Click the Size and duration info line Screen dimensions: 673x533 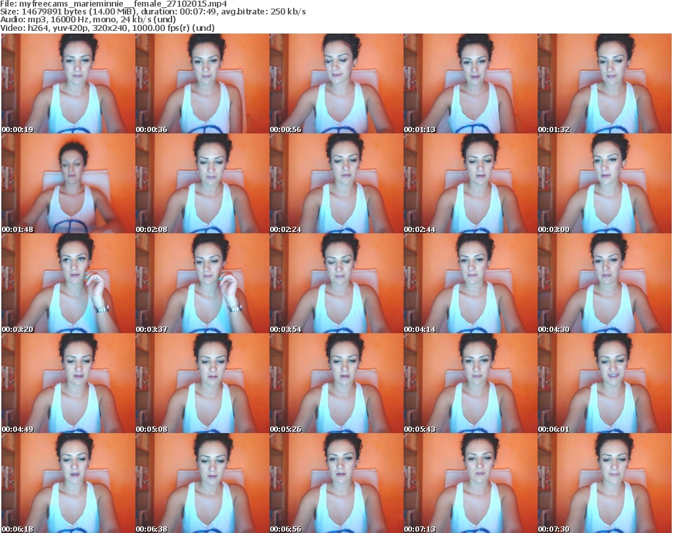pos(153,12)
